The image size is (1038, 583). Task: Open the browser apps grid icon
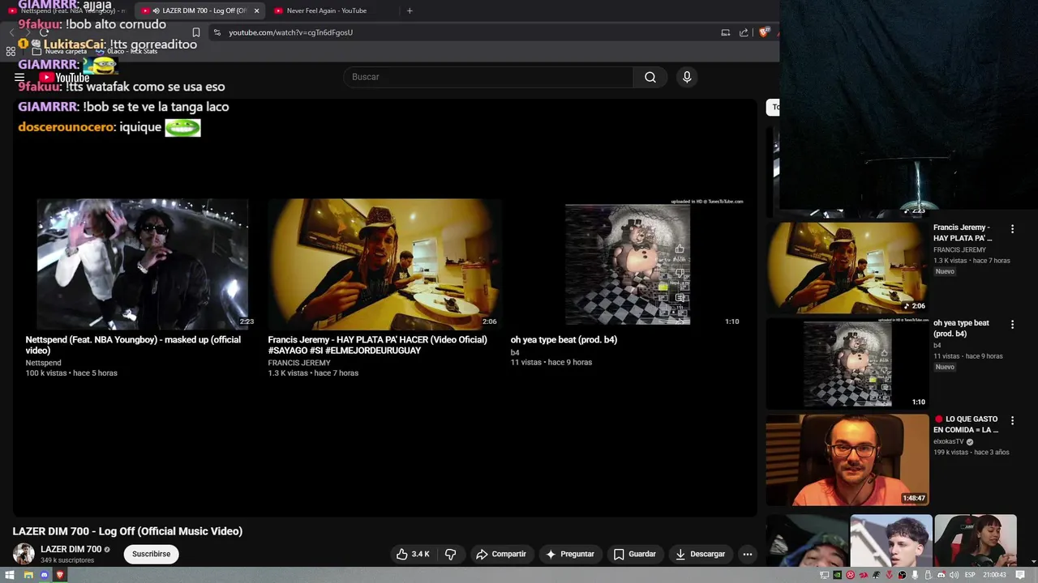point(11,51)
